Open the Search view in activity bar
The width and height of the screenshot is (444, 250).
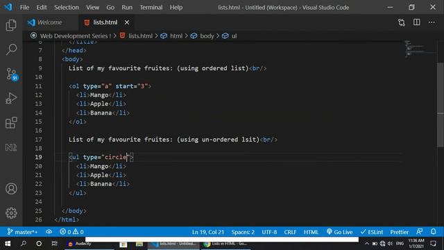11,49
